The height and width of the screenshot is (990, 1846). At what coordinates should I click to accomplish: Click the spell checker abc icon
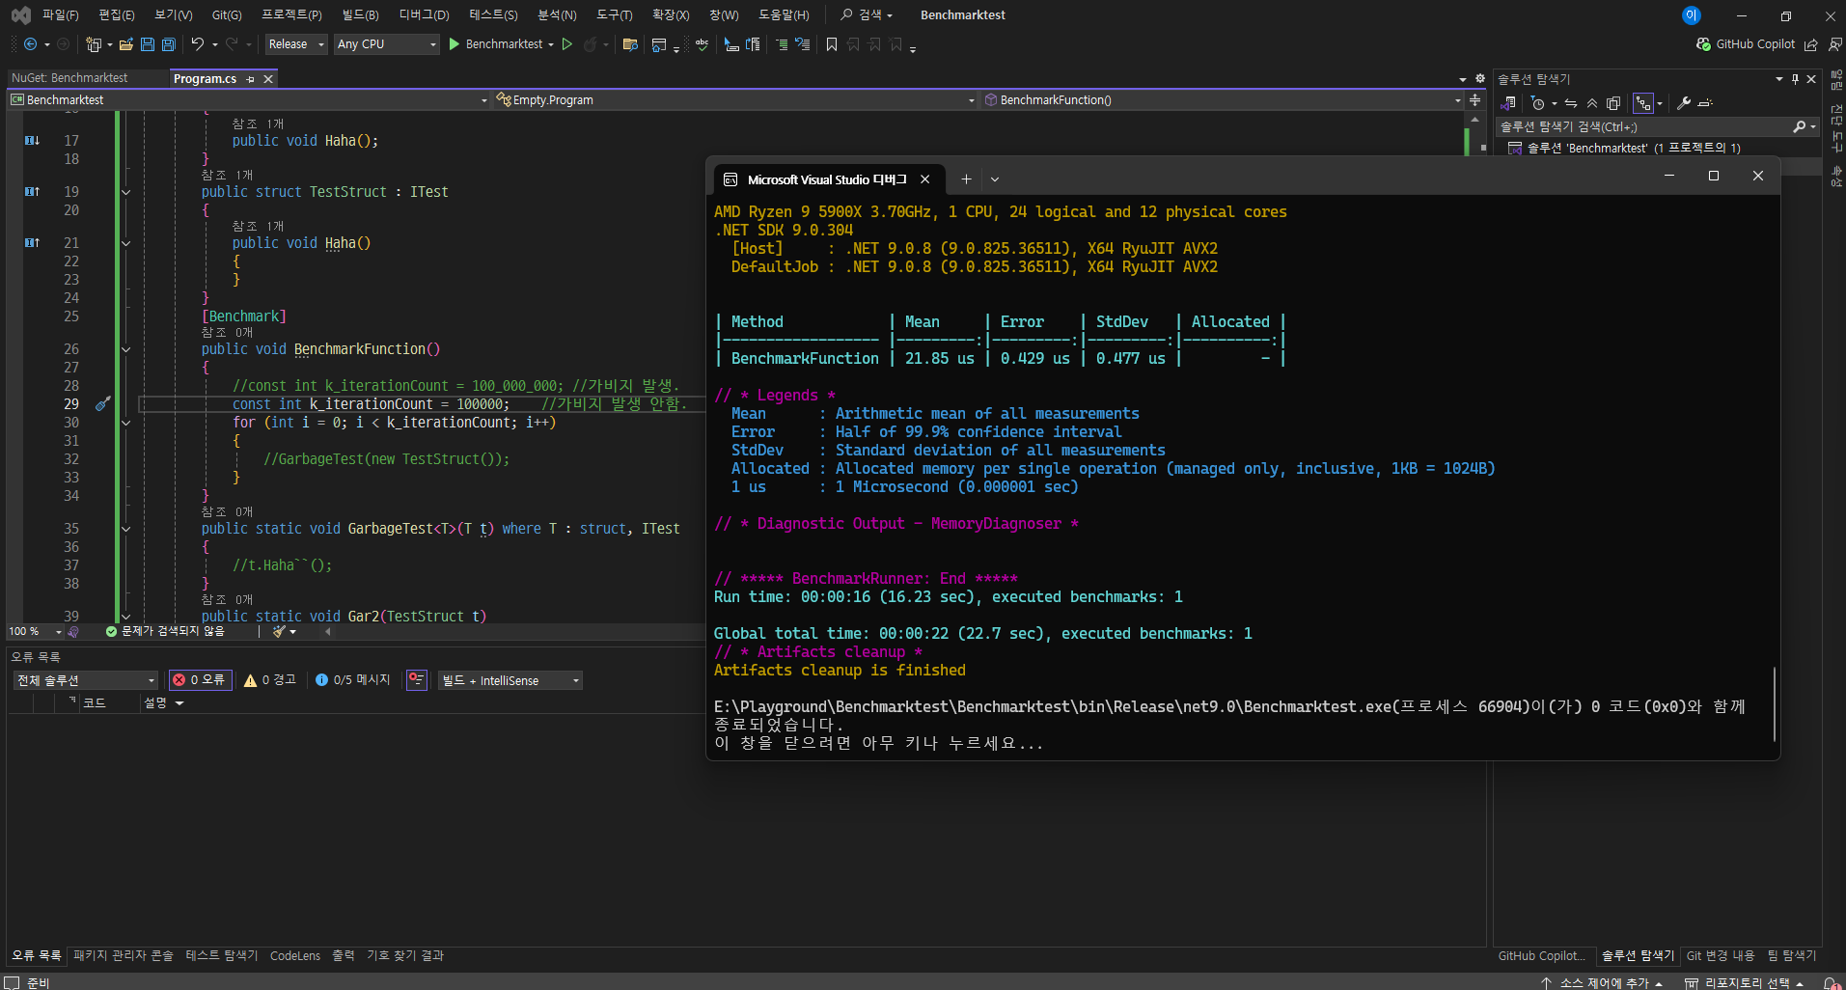point(702,44)
